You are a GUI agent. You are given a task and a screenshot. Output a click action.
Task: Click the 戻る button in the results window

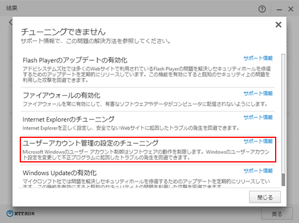pyautogui.click(x=277, y=214)
